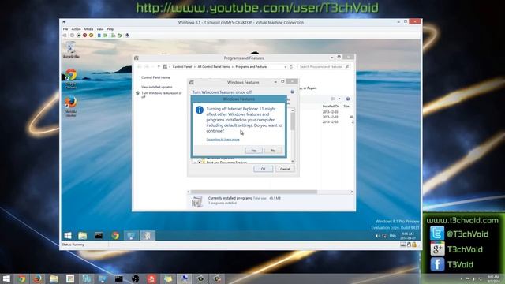Pause the virtual machine with the blue pause icon
The image size is (505, 284).
click(x=99, y=35)
